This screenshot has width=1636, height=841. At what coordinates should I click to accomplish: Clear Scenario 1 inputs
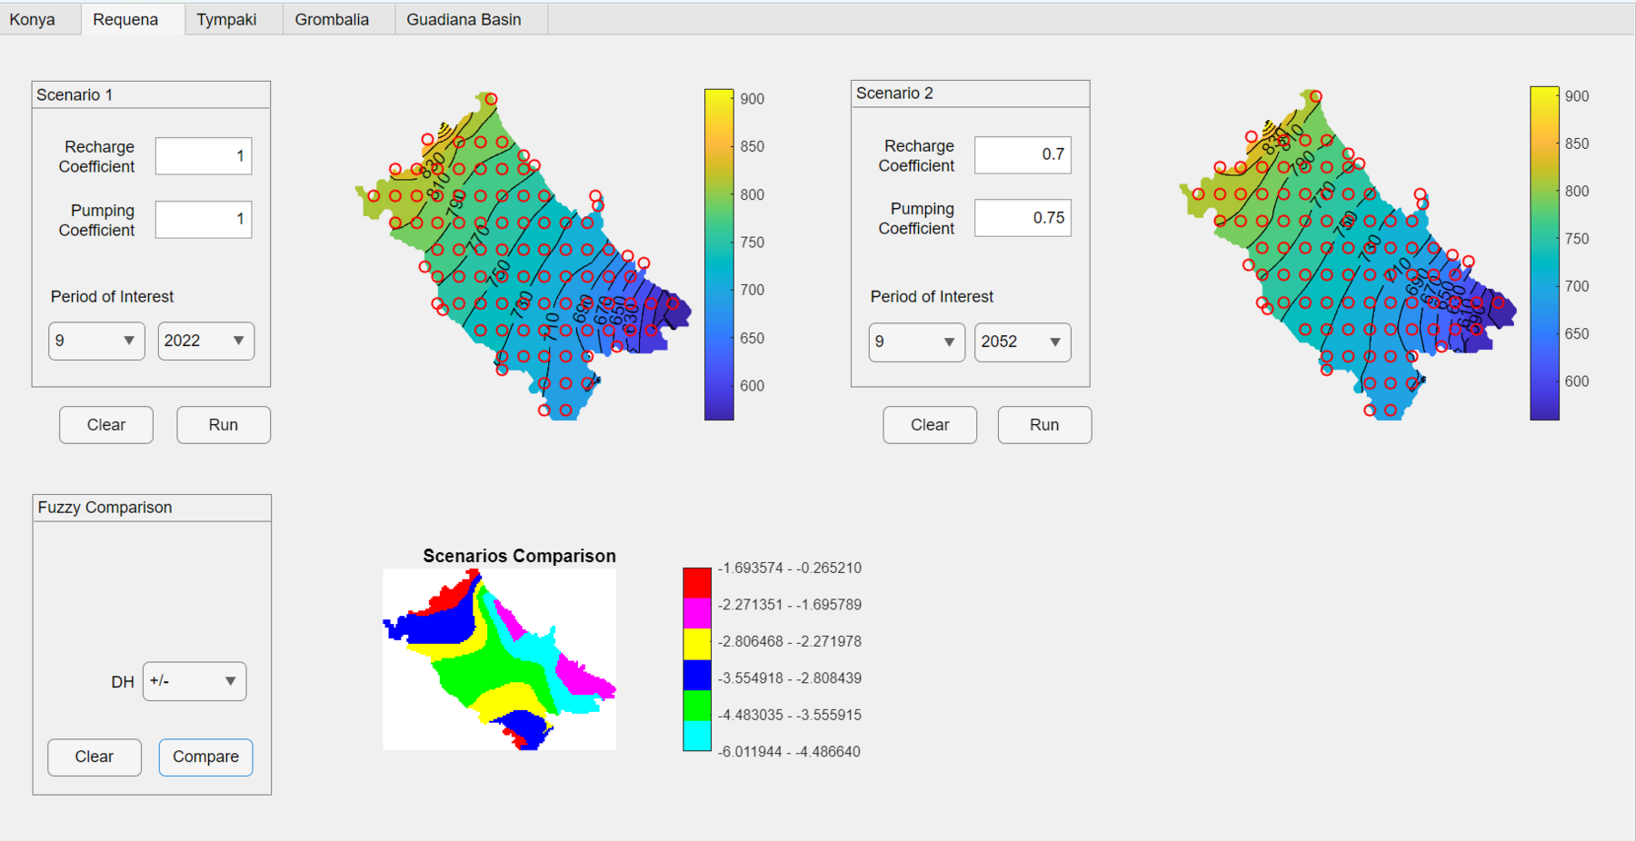tap(106, 425)
